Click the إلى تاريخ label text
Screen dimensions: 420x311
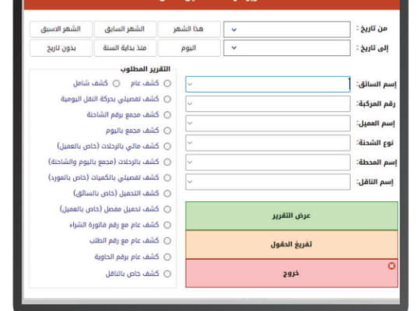pyautogui.click(x=372, y=48)
